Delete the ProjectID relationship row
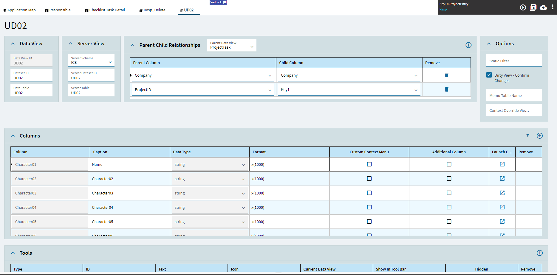This screenshot has height=275, width=557. pyautogui.click(x=446, y=89)
